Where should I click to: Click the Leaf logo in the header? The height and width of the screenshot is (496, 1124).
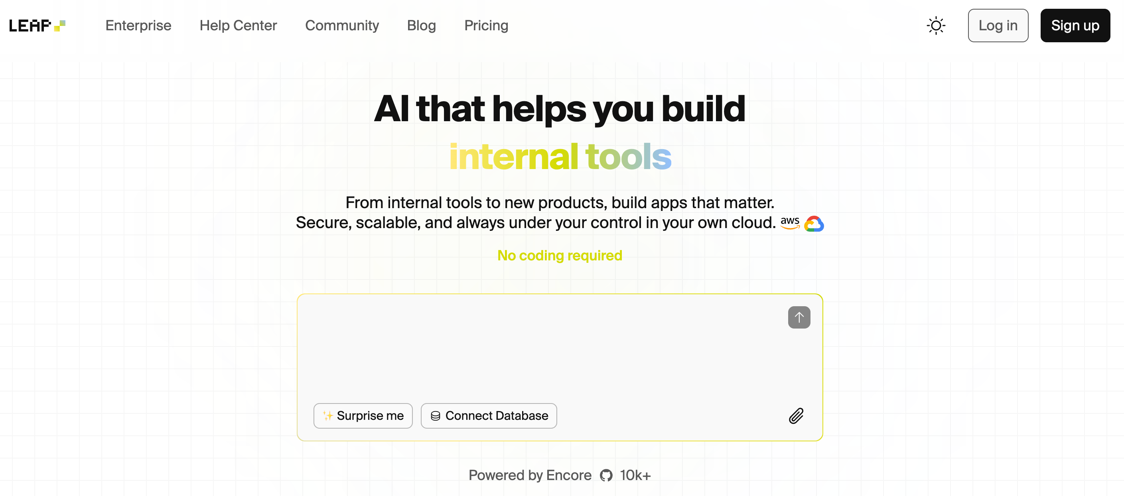(37, 26)
